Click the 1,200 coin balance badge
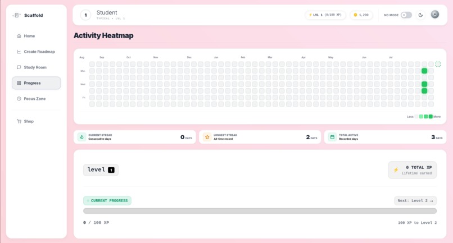453x243 pixels. point(361,15)
